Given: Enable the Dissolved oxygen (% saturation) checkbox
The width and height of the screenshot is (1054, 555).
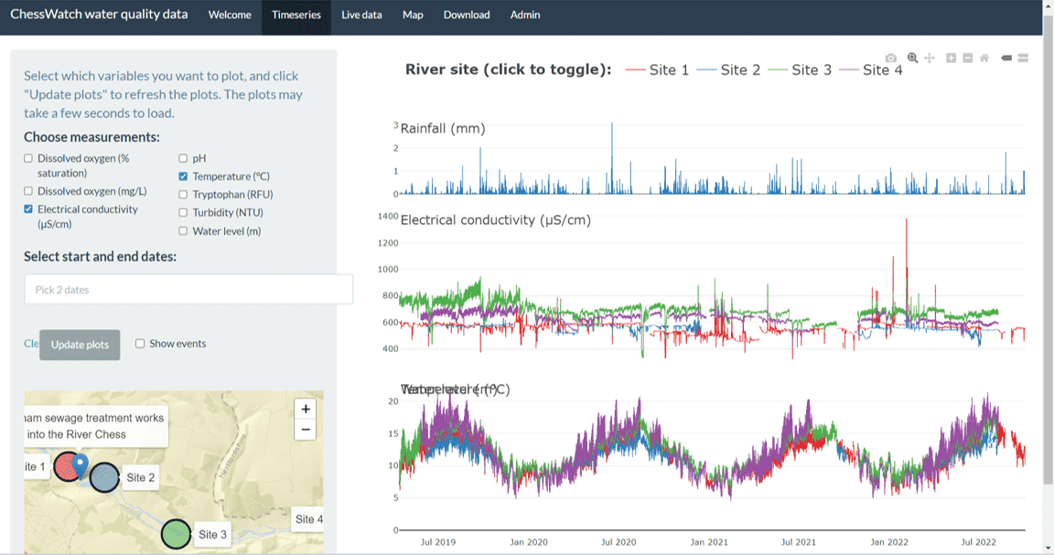Looking at the screenshot, I should point(28,158).
